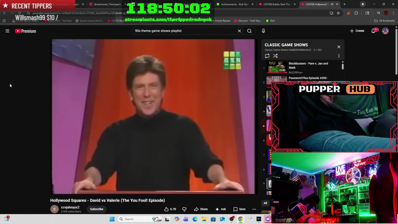Open File Explorer from the taskbar
This screenshot has height=224, width=398.
coord(204,219)
